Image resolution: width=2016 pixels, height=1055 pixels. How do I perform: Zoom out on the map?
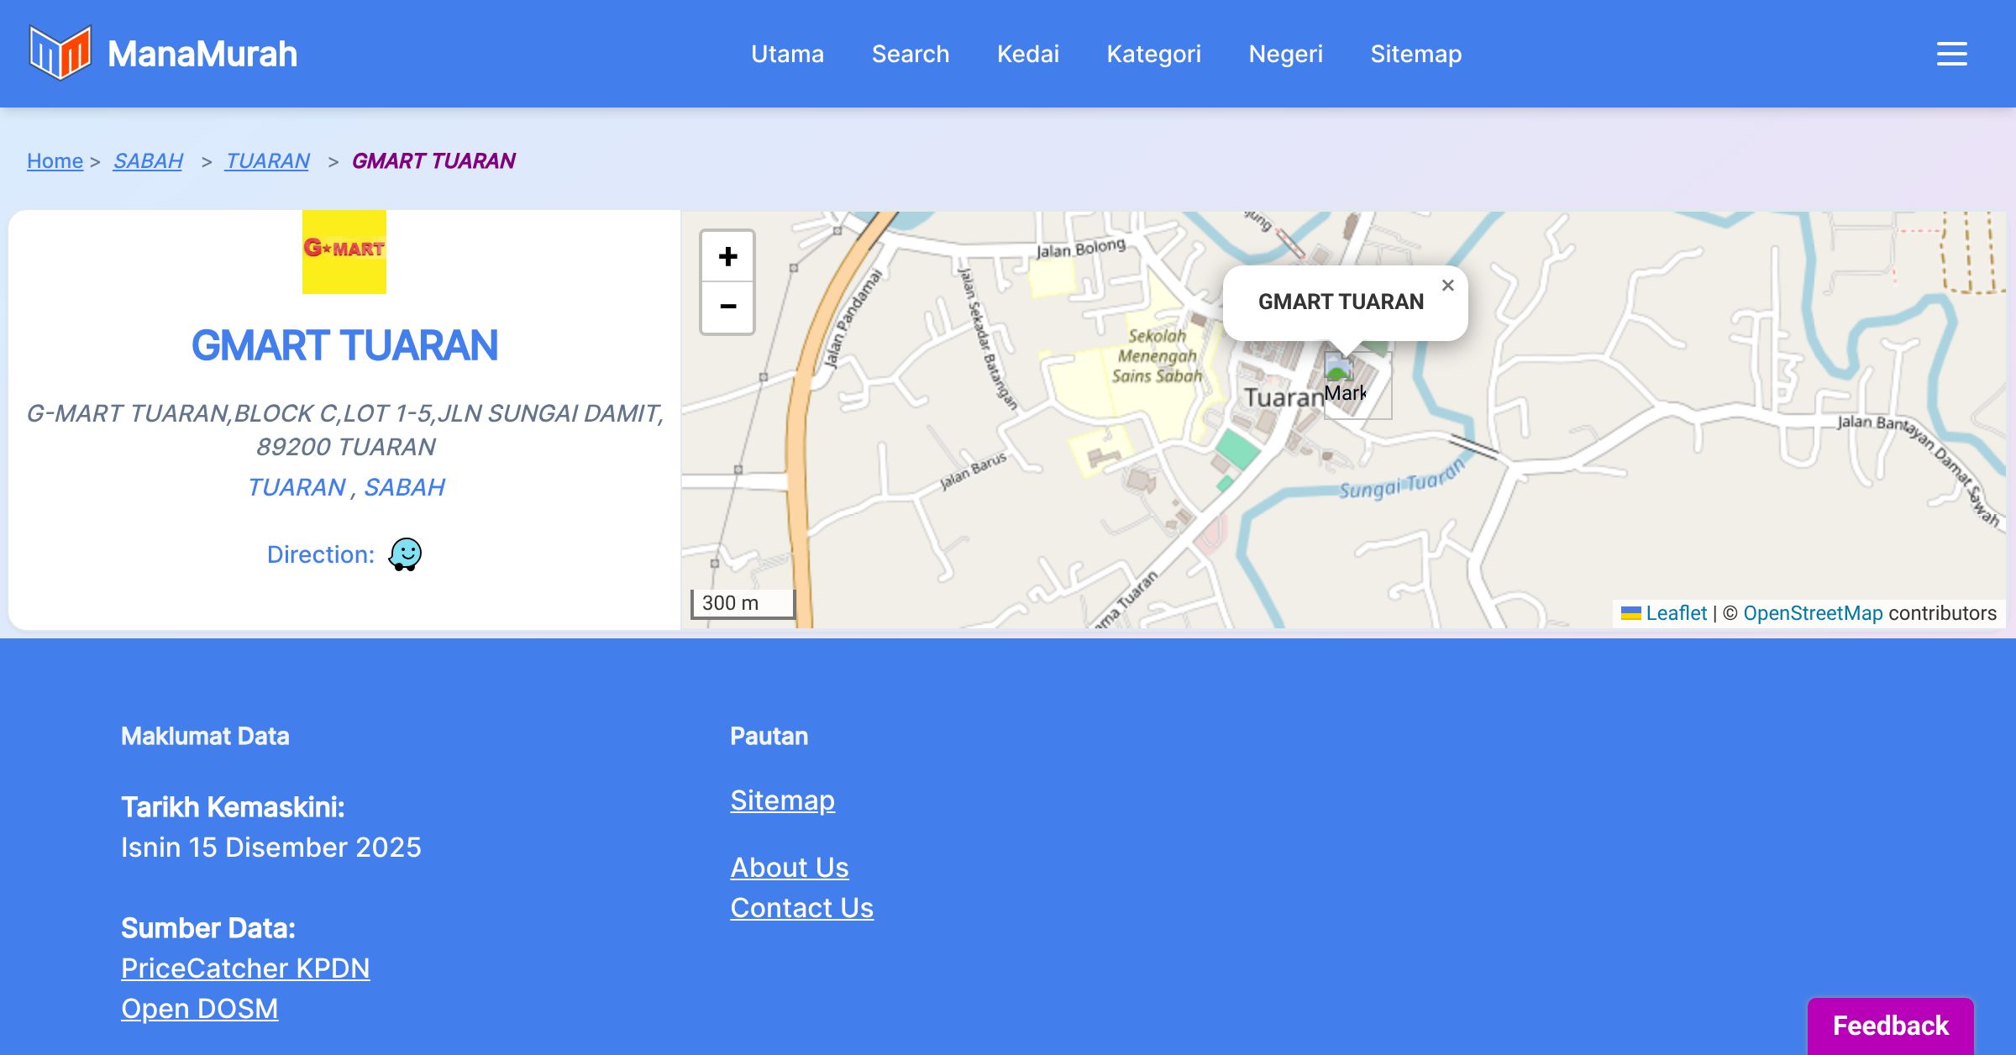click(x=727, y=307)
